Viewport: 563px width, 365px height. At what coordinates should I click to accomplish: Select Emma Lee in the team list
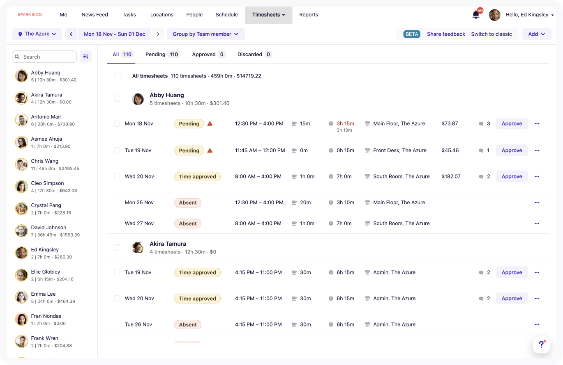click(52, 297)
